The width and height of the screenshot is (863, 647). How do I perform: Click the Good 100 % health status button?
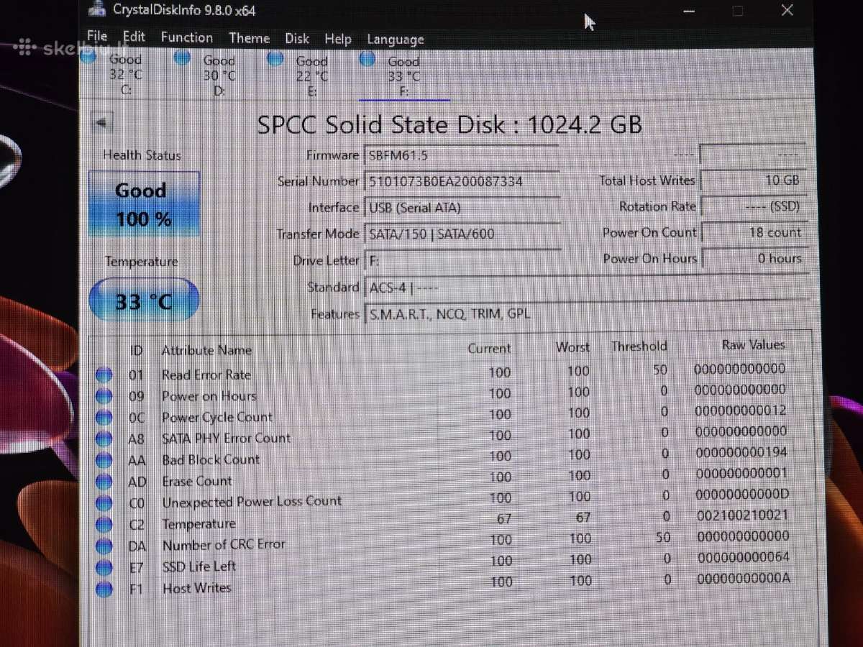pyautogui.click(x=144, y=205)
